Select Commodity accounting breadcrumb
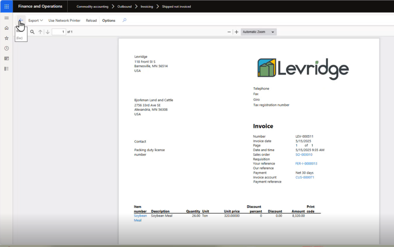The width and height of the screenshot is (394, 247). click(92, 7)
